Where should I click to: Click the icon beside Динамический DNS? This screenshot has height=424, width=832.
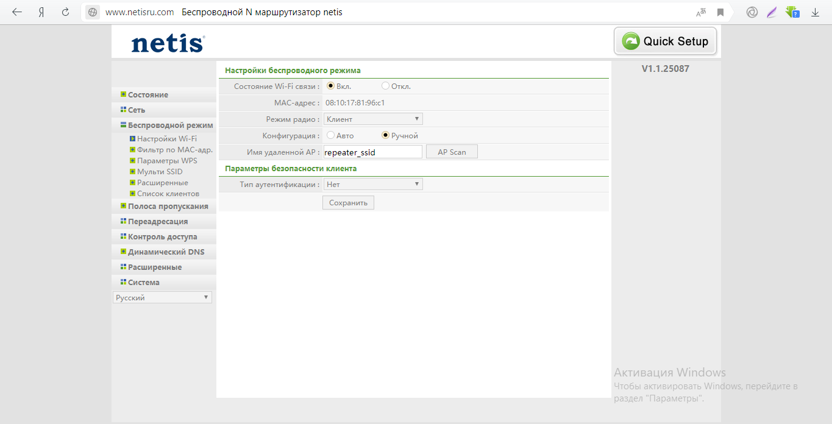coord(123,252)
